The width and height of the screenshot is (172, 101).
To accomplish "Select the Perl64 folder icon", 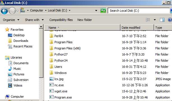I will click(51, 36).
